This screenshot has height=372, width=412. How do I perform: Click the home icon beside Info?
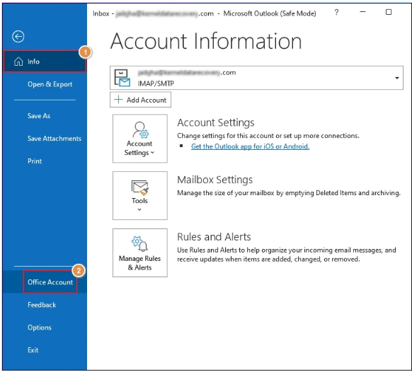point(18,62)
